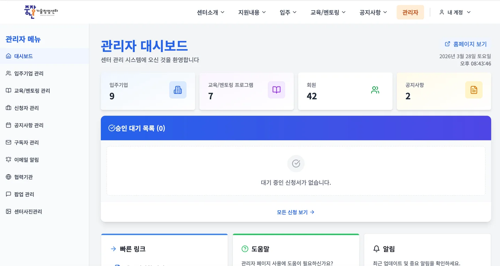This screenshot has height=266, width=500.
Task: Click the bell icon on the 알림 card
Action: 376,249
